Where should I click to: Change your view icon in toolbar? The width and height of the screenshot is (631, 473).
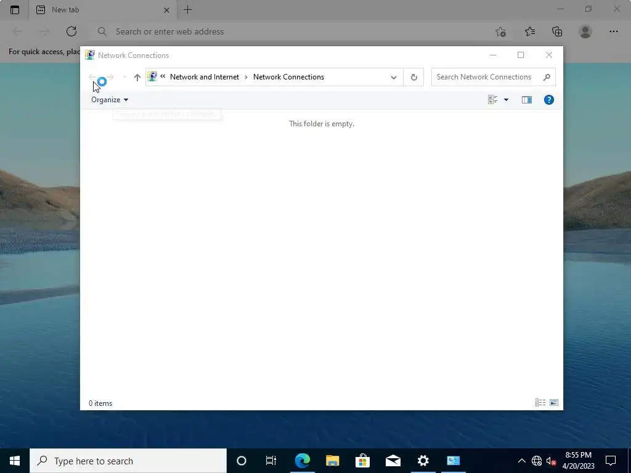coord(492,100)
